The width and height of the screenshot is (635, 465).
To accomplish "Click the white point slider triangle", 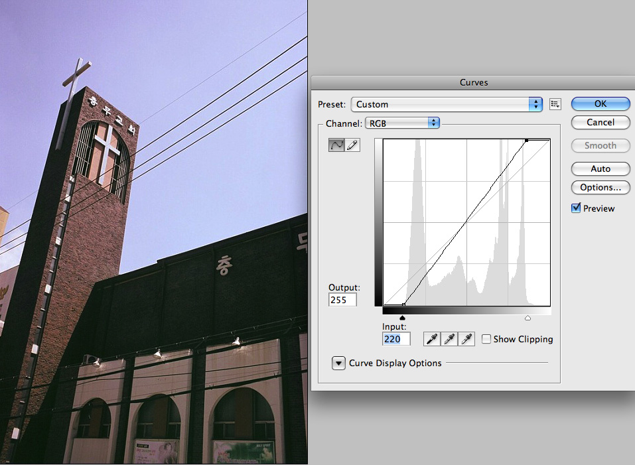I will point(528,318).
